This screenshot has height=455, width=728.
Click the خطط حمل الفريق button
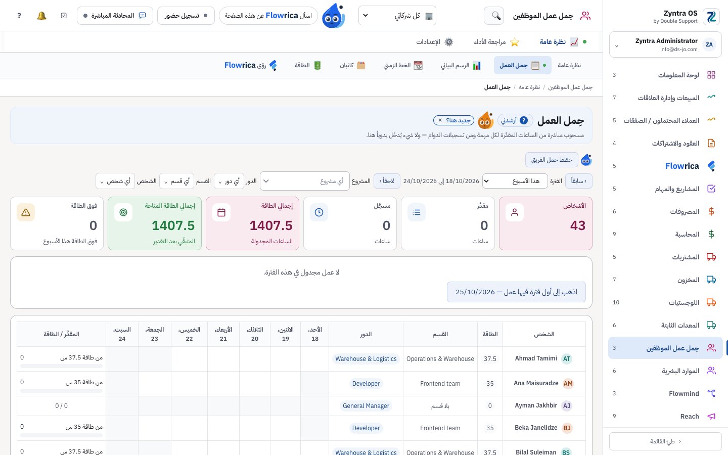pyautogui.click(x=552, y=160)
